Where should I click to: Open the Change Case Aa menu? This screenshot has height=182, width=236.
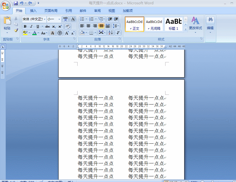tap(44, 33)
